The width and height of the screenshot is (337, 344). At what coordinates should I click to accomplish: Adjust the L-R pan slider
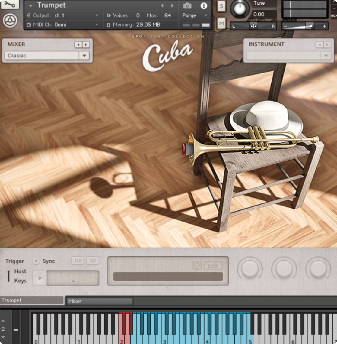click(x=253, y=26)
